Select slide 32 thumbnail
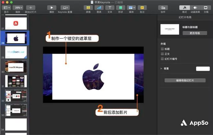This screenshot has width=213, height=135. coord(16,96)
